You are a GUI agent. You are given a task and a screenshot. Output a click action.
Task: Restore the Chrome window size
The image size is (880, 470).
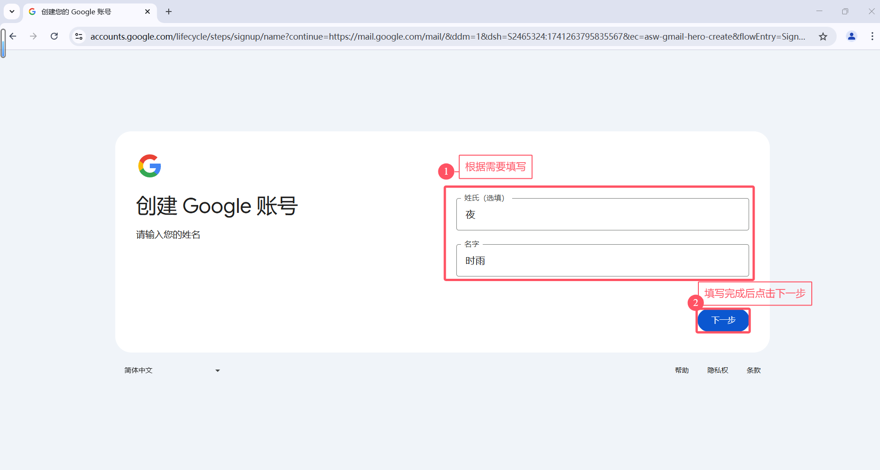[x=845, y=12]
